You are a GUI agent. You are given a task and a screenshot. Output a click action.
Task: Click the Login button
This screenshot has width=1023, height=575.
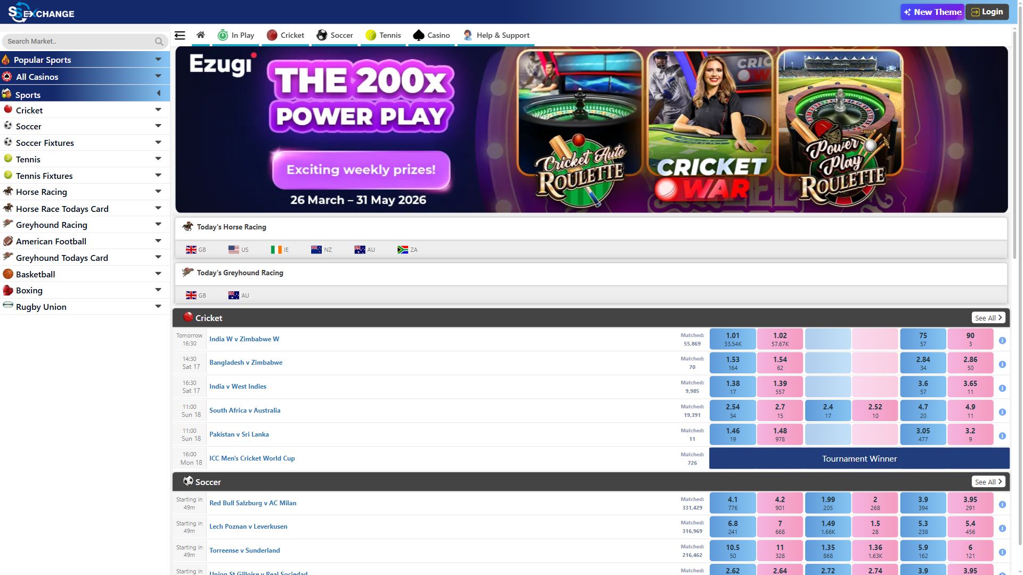coord(987,12)
